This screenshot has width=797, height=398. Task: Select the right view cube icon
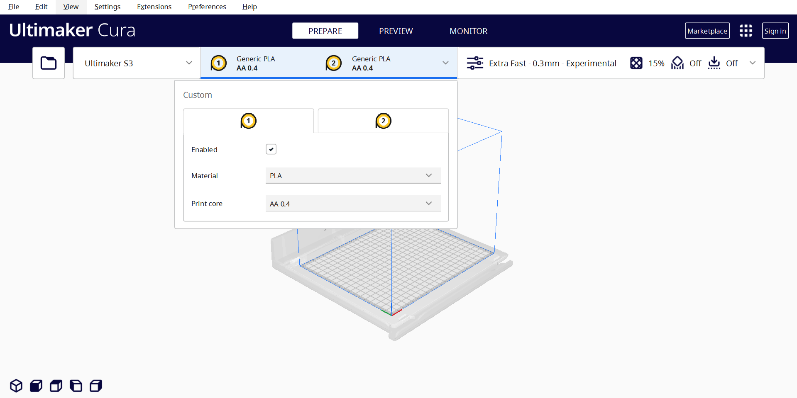point(96,386)
